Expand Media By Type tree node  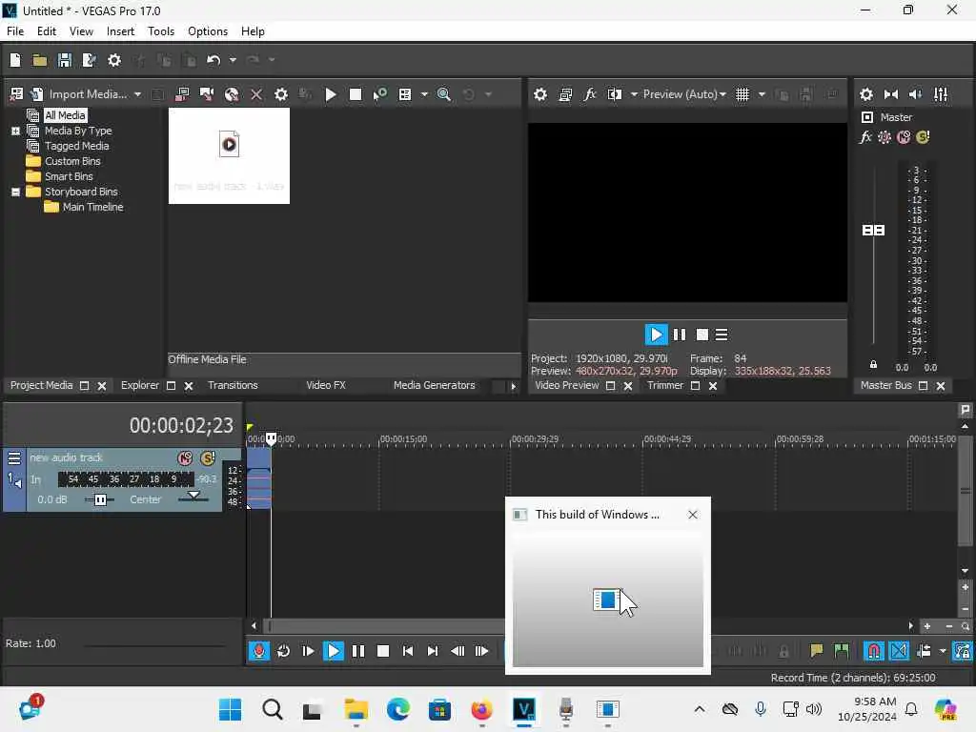pyautogui.click(x=15, y=131)
